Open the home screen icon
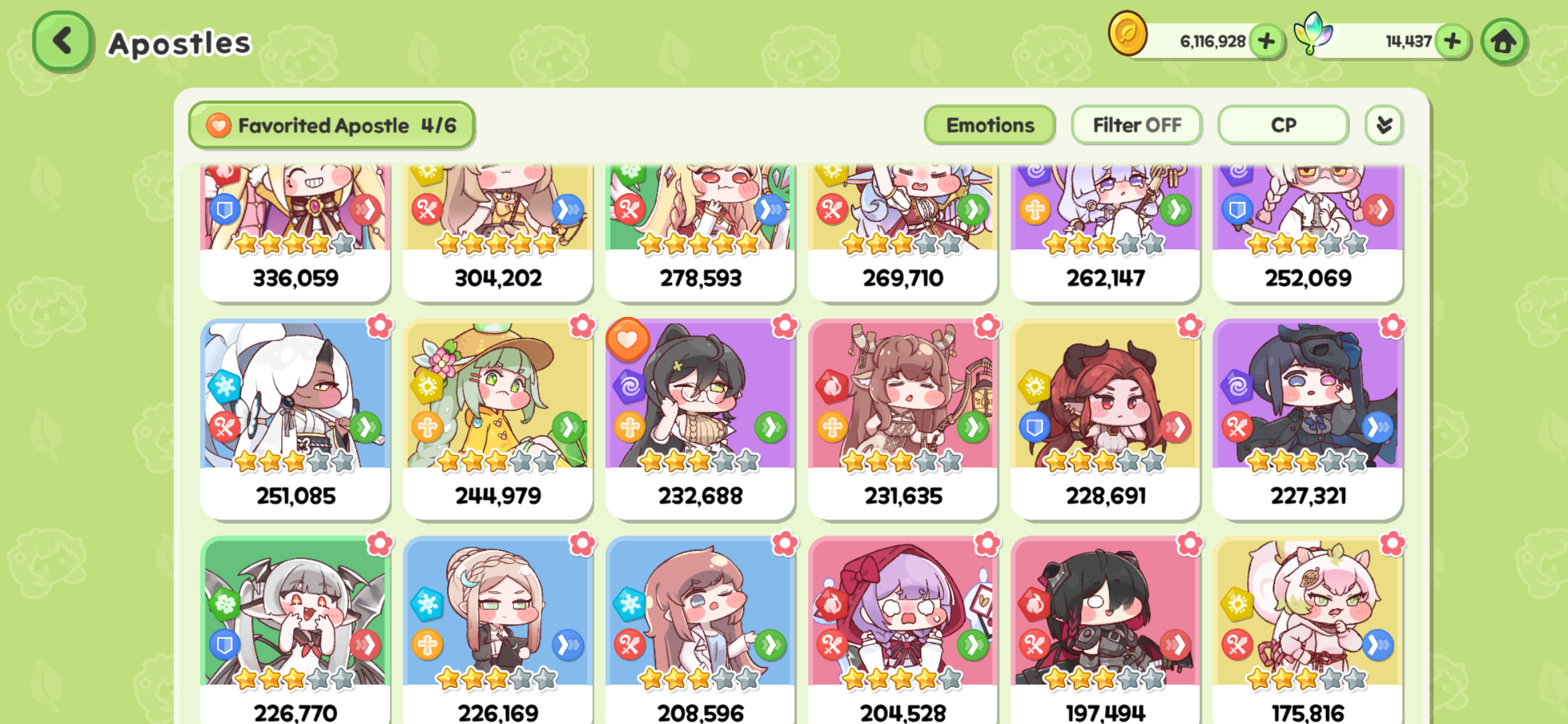1568x724 pixels. pyautogui.click(x=1504, y=42)
